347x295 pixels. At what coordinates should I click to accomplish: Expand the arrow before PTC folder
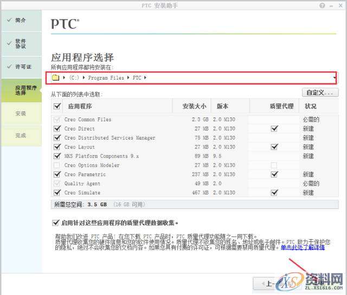pos(128,77)
